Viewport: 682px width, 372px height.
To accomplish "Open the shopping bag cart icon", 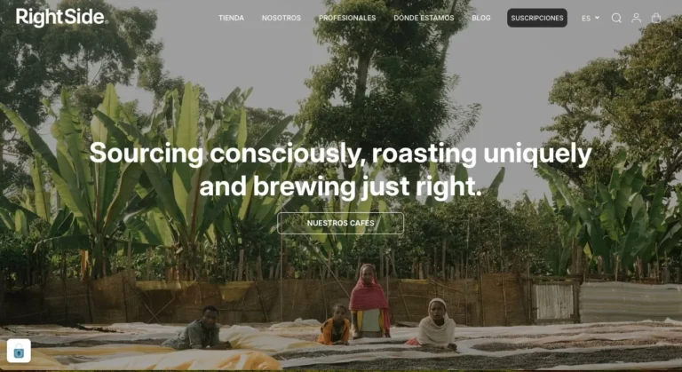I will click(656, 18).
